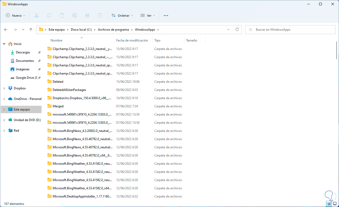Click the Share icon in toolbar
The width and height of the screenshot is (339, 207).
click(87, 16)
